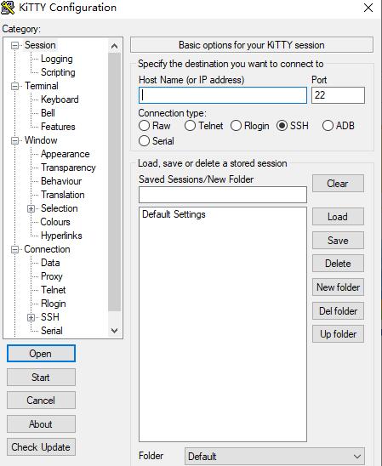Viewport: 382px width, 466px height.
Task: Open the Features category
Action: tap(58, 127)
